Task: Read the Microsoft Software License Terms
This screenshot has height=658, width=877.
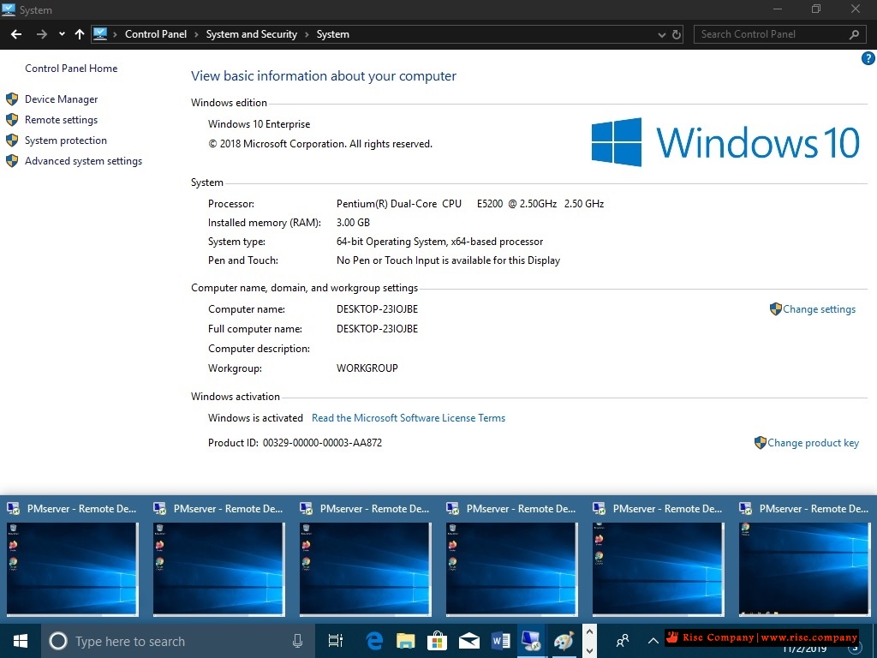Action: [x=409, y=418]
